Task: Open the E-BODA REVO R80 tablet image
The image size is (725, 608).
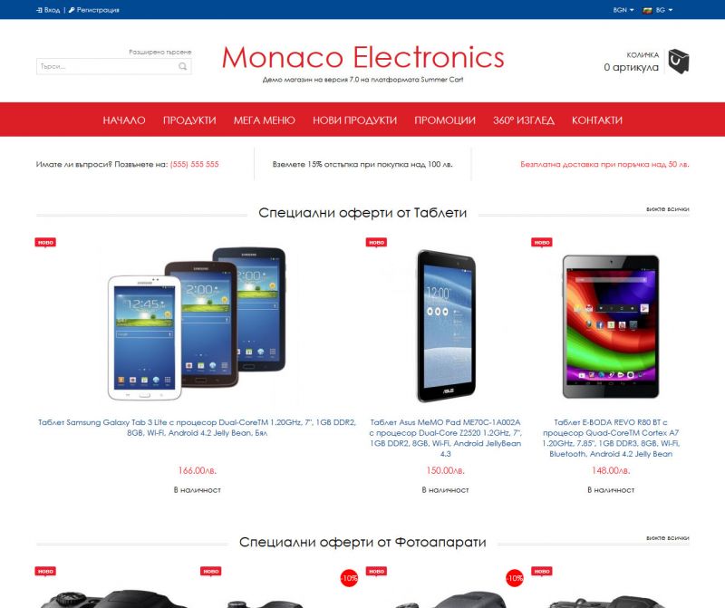Action: click(x=611, y=326)
